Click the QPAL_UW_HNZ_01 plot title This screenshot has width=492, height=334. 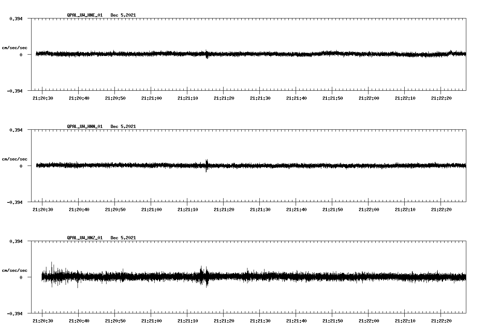(85, 238)
